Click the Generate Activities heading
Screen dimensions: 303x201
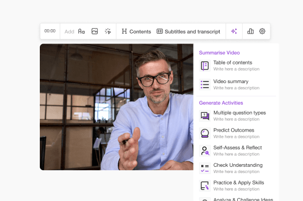pos(221,103)
